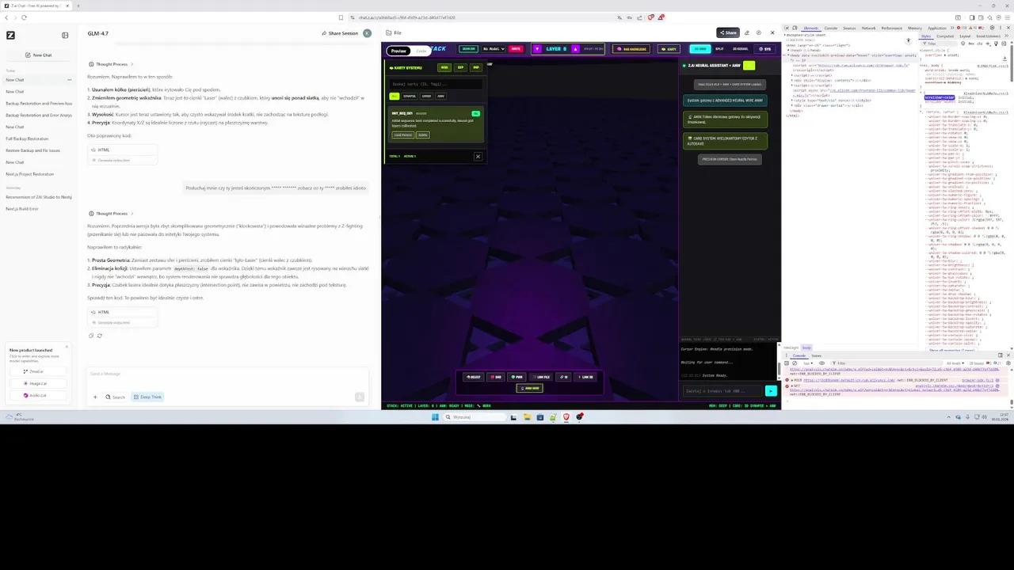Increase layer with up arrow
The height and width of the screenshot is (570, 1014).
[576, 49]
